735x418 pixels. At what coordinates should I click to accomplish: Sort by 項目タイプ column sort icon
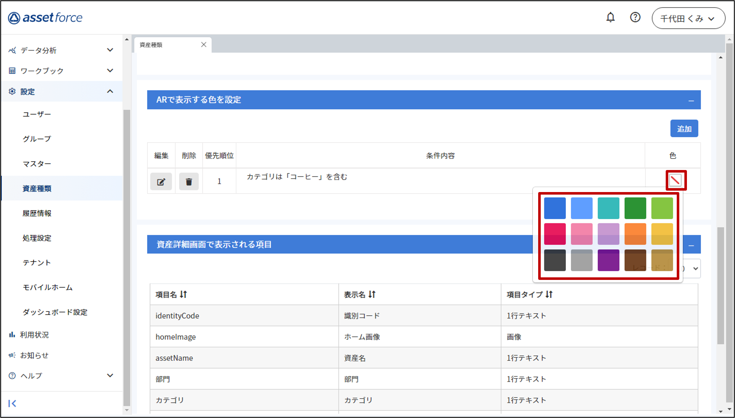(549, 294)
